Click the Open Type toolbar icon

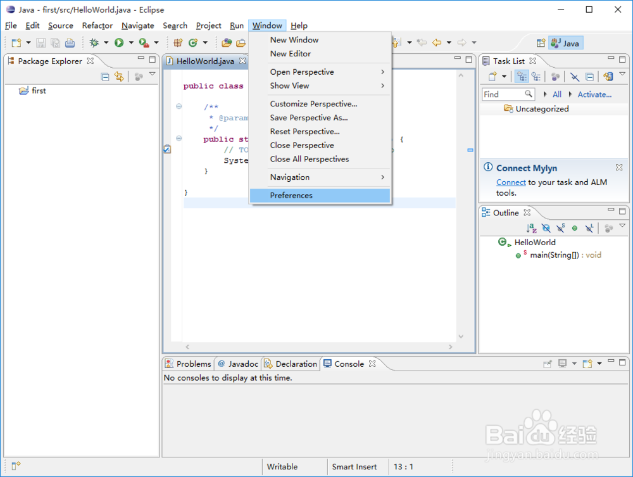click(x=227, y=42)
